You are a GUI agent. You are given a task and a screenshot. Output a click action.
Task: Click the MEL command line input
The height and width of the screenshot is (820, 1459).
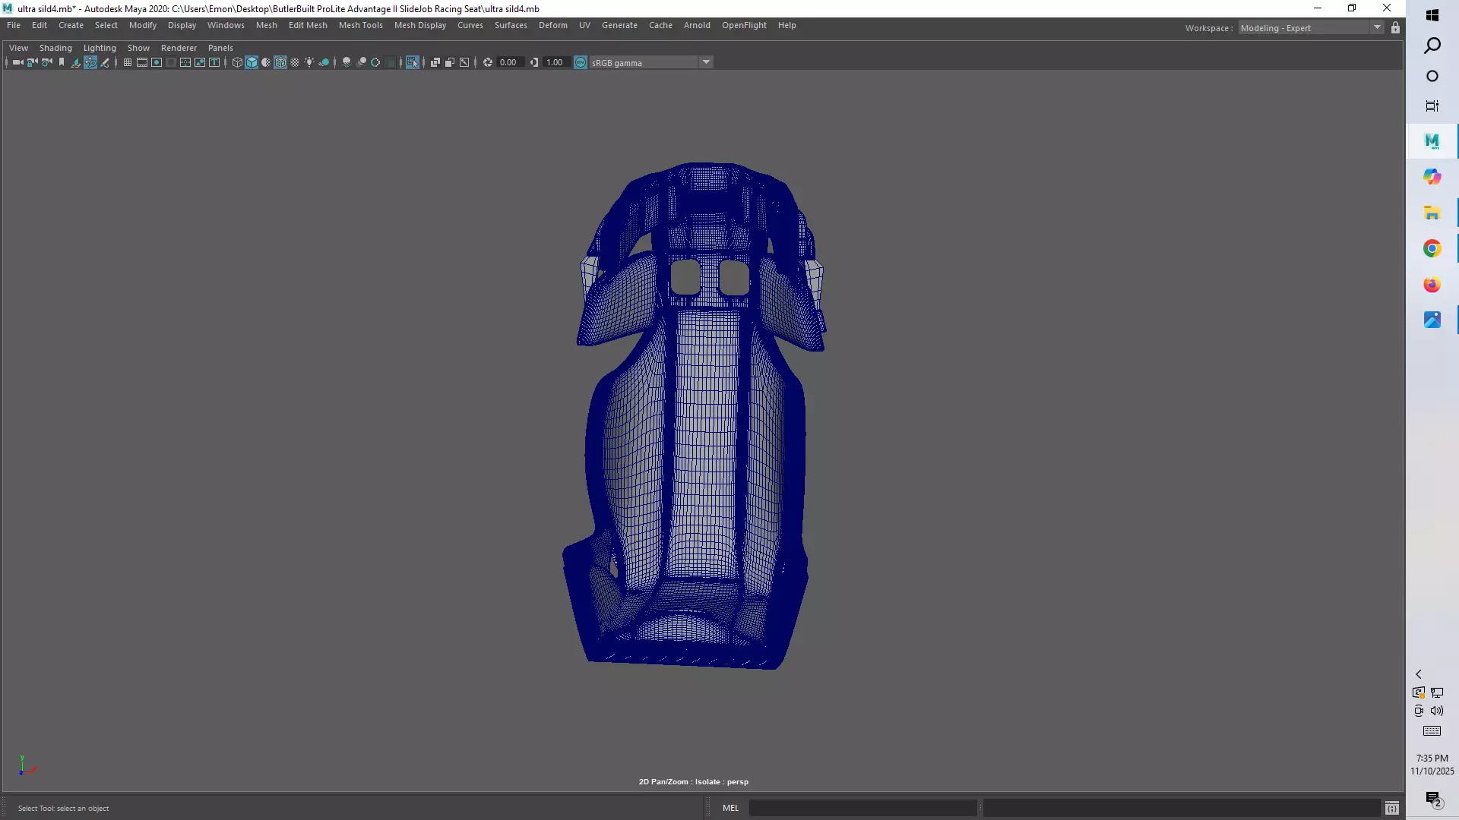click(x=862, y=808)
